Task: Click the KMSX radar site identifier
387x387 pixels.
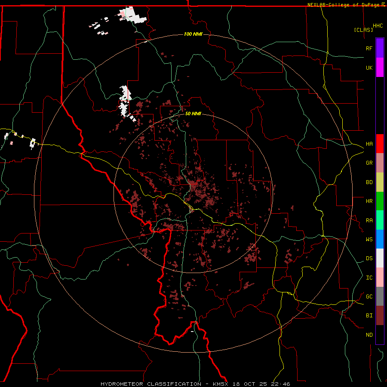Action: pyautogui.click(x=221, y=384)
